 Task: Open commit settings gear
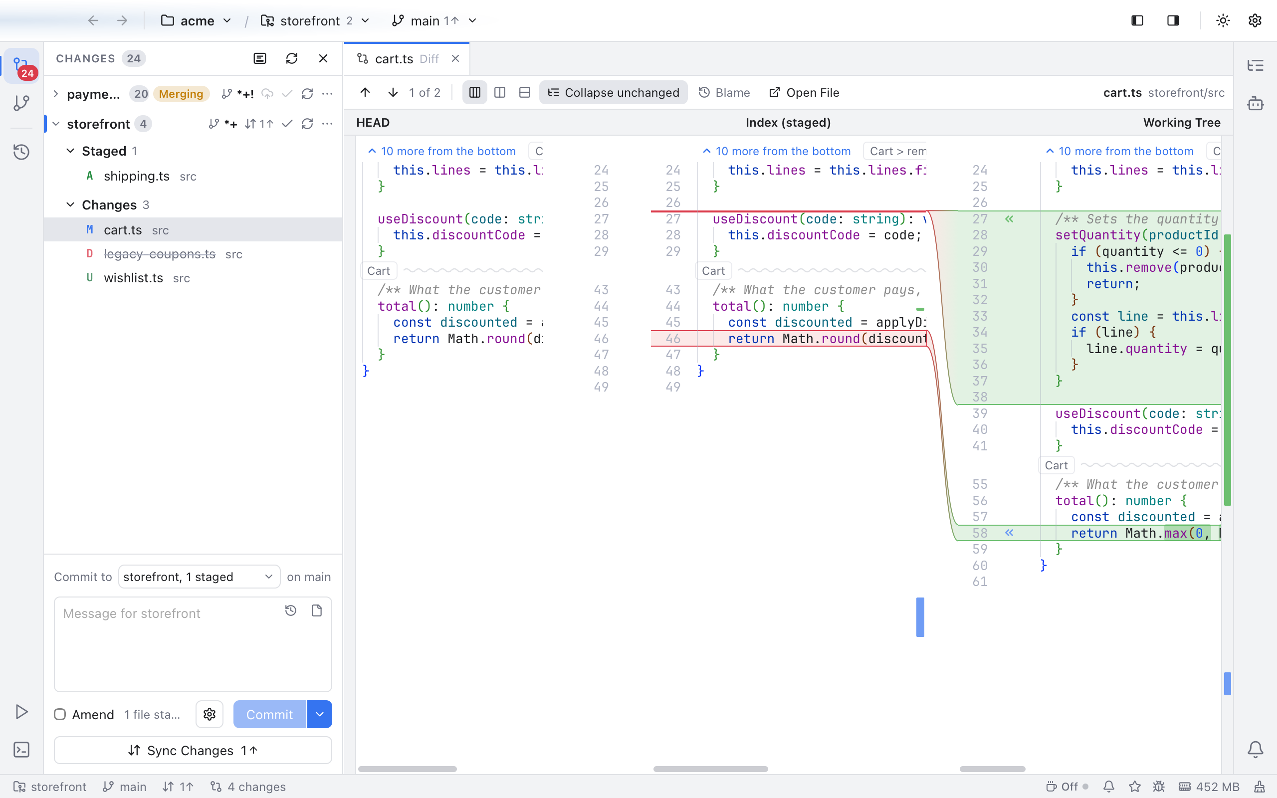click(x=210, y=714)
